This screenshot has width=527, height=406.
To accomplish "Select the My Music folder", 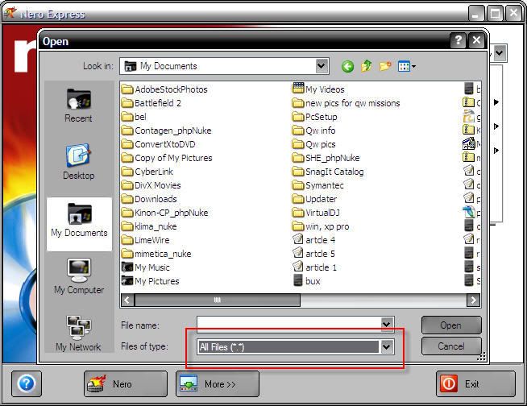I will [x=146, y=267].
